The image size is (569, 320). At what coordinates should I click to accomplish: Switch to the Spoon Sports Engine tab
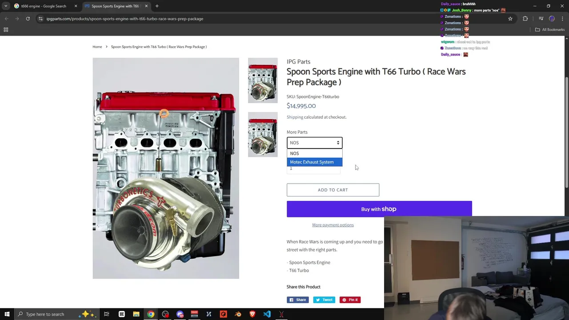(116, 6)
